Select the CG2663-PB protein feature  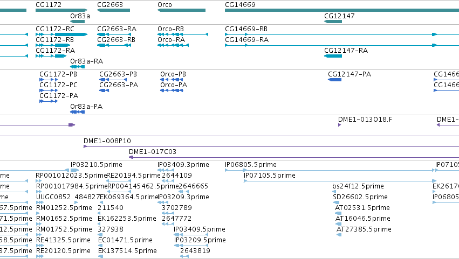point(113,80)
